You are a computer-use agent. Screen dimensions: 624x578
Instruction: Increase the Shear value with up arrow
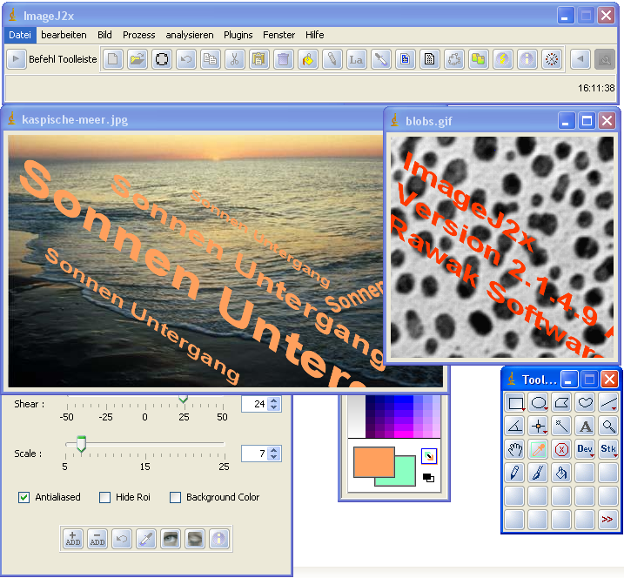(x=274, y=401)
